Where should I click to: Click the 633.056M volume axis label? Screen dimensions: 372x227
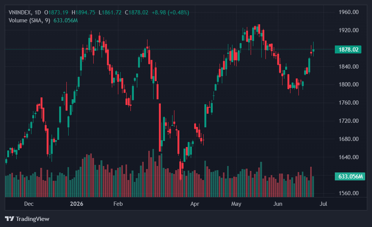pyautogui.click(x=350, y=177)
